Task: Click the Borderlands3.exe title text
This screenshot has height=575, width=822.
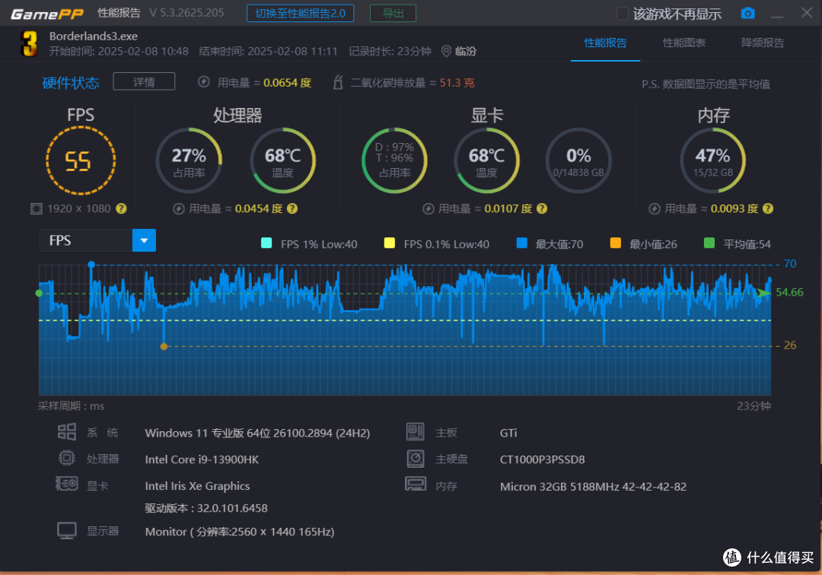Action: coord(94,37)
